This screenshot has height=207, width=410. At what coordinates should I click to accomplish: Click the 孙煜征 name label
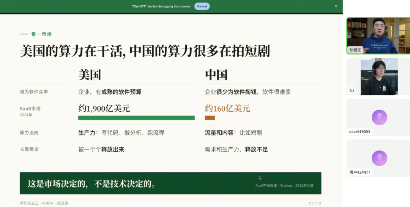pos(355,50)
